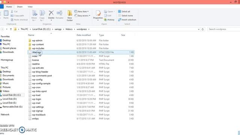The width and height of the screenshot is (240, 135).
Task: Open Downloads under Favorites
Action: [x=8, y=52]
